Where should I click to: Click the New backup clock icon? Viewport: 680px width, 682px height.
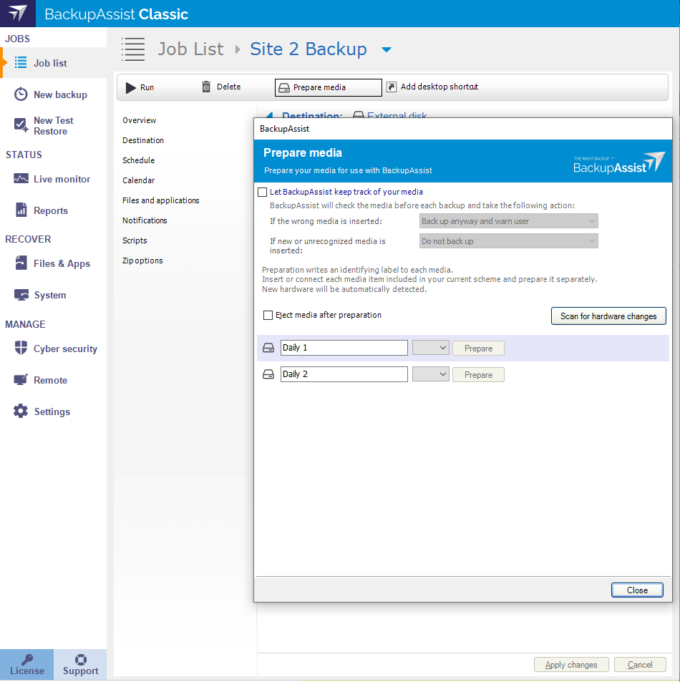[x=21, y=94]
